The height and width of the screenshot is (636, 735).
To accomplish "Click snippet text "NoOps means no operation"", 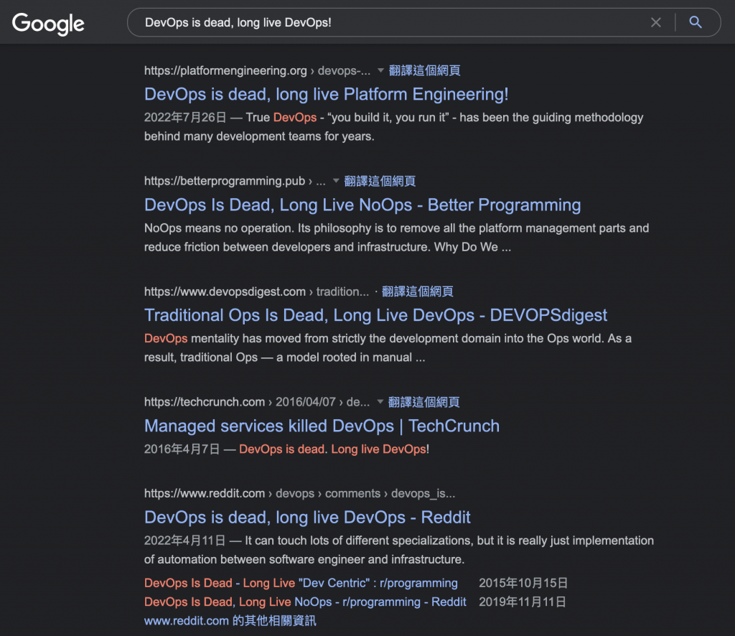I will (x=220, y=228).
